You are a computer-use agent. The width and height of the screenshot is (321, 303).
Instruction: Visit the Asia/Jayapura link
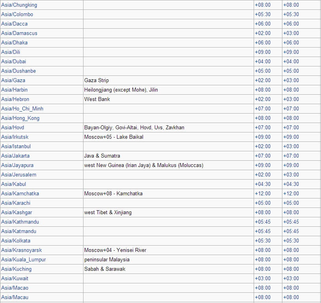[17, 165]
